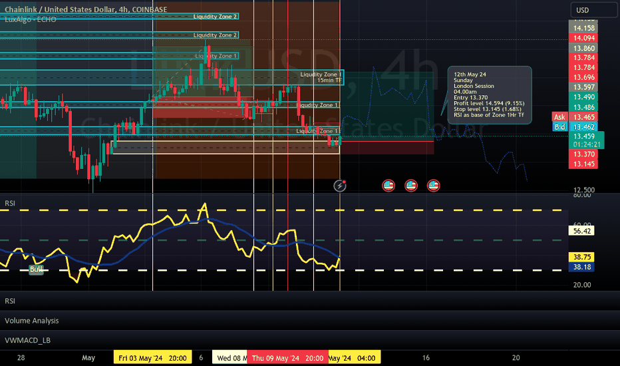The image size is (620, 366).
Task: Click the 38.75 yellow RSI value label
Action: (x=581, y=257)
